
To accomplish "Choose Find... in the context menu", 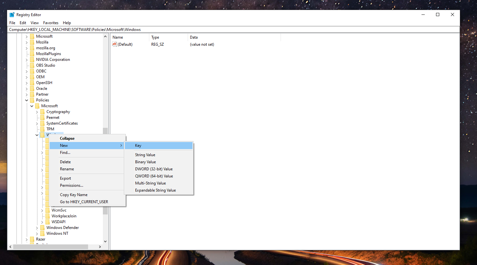I will [87, 153].
